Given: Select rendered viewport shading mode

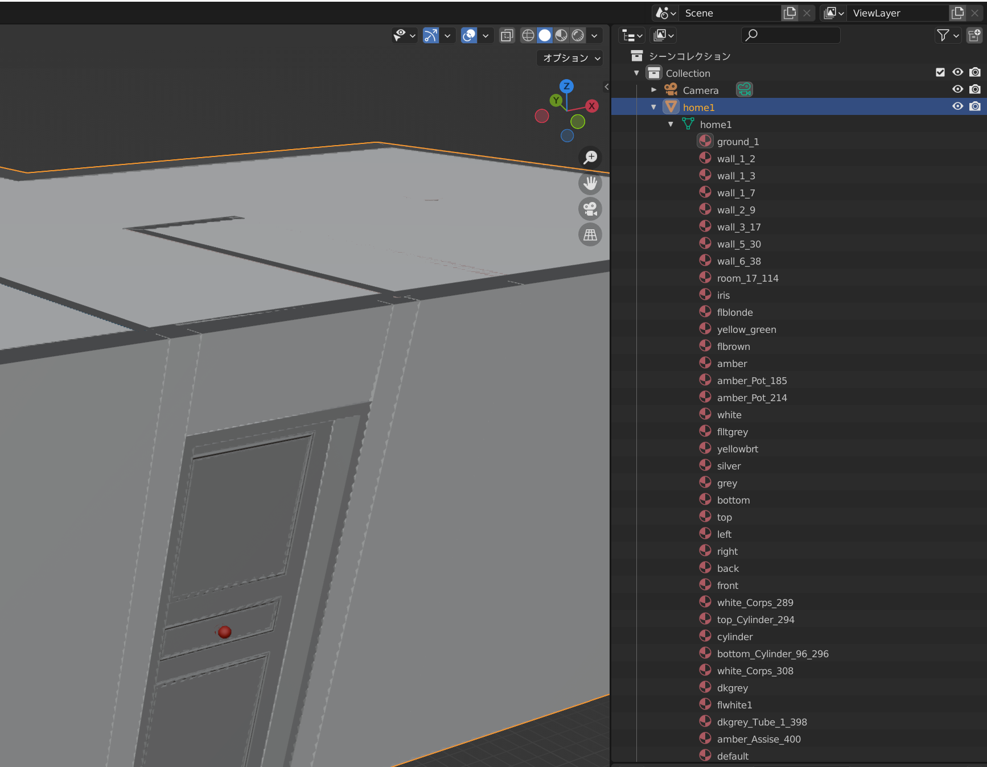Looking at the screenshot, I should coord(579,35).
